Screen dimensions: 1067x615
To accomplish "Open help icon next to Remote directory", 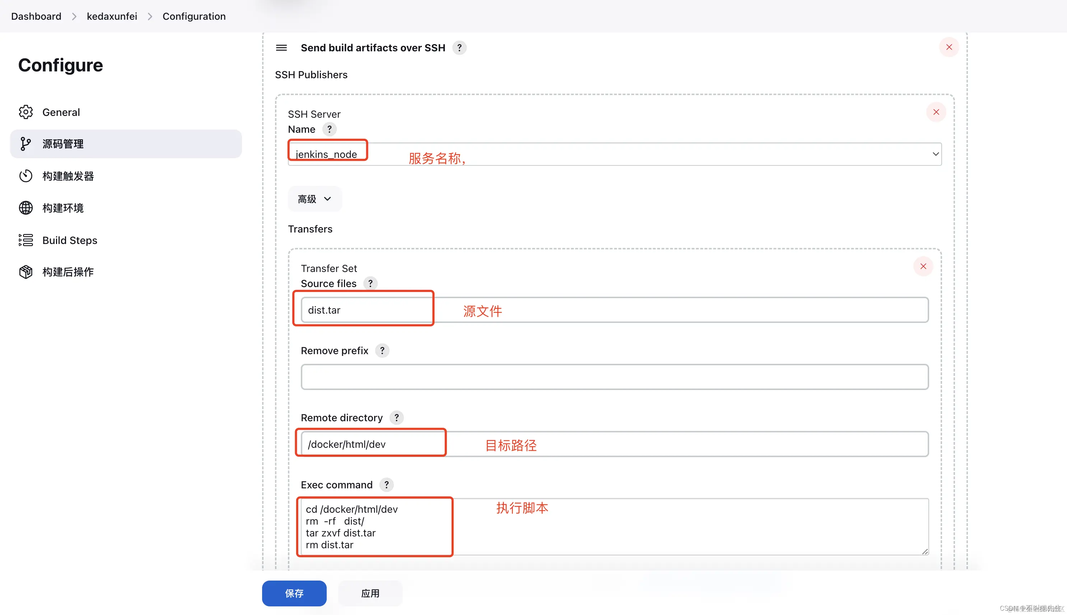I will pos(396,417).
